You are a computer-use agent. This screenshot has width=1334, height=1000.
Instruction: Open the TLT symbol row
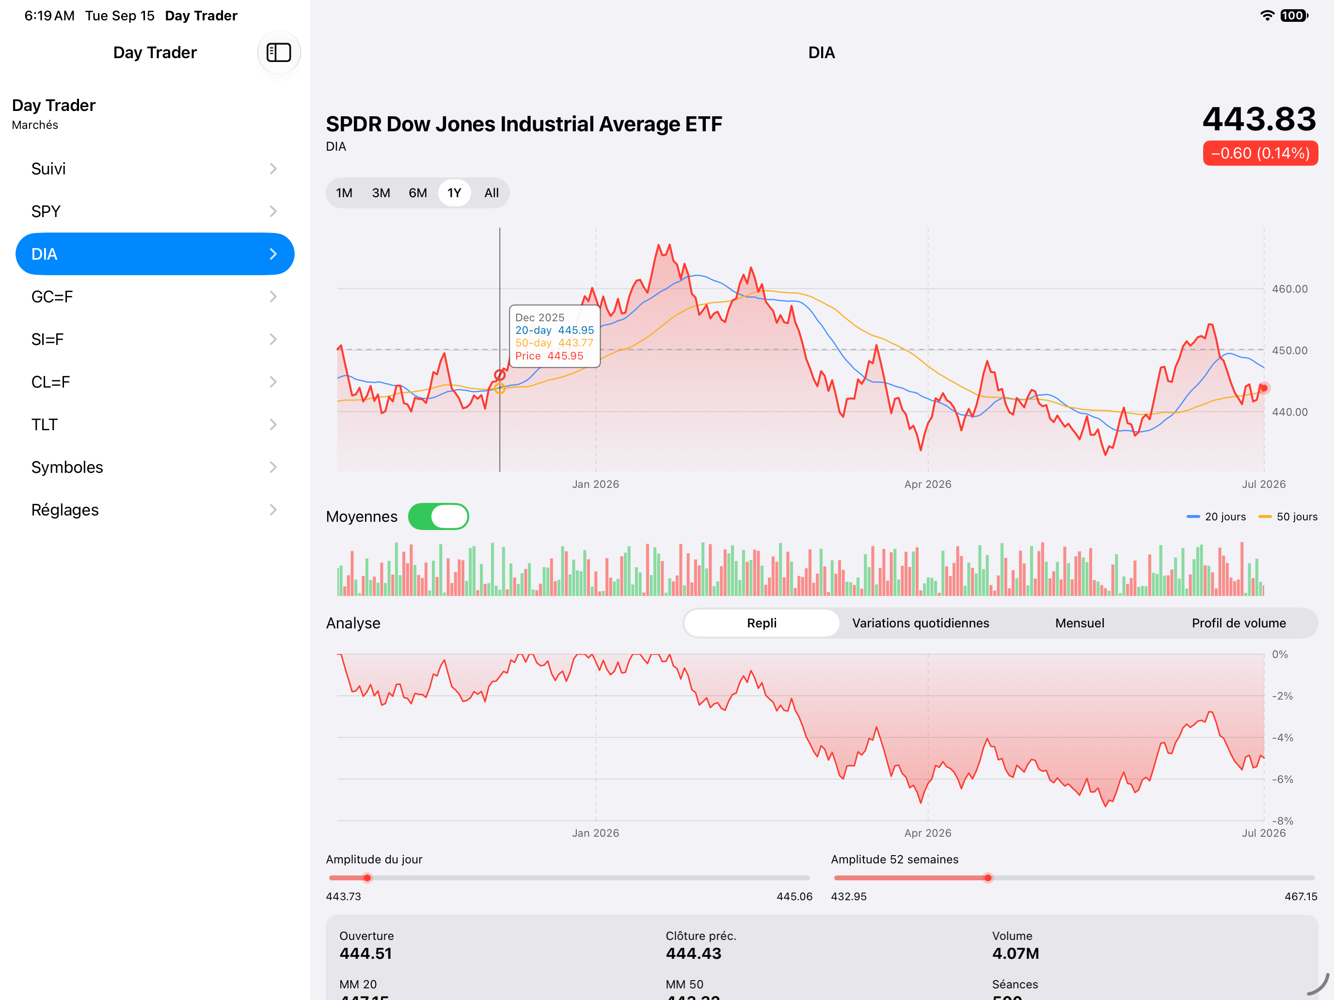pyautogui.click(x=155, y=424)
